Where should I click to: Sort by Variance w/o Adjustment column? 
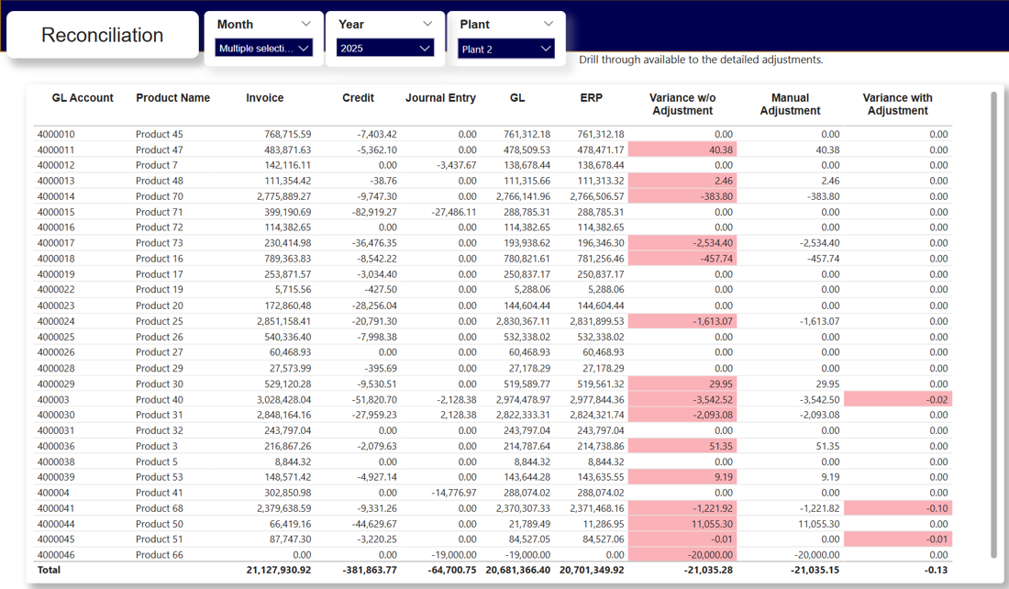[684, 103]
